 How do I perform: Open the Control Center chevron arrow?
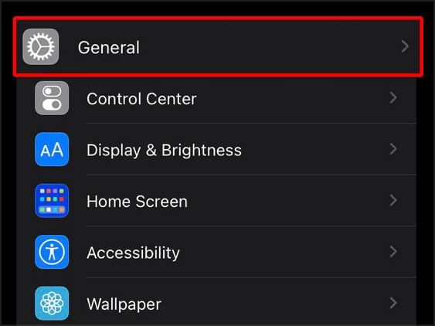coord(393,97)
